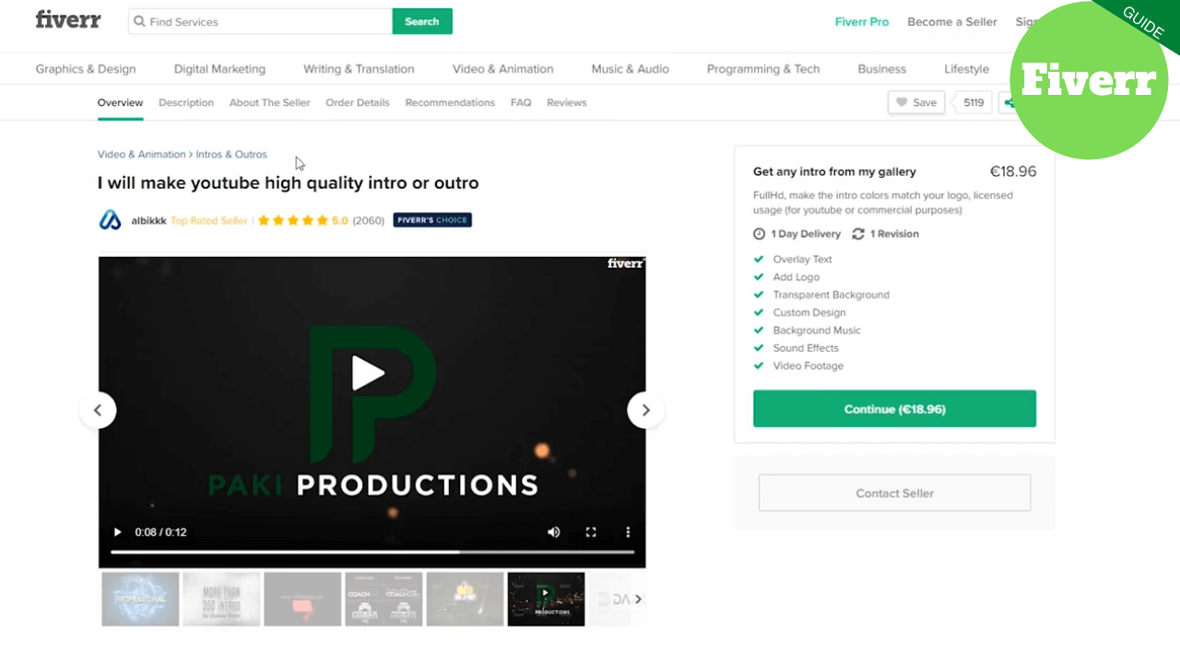Viewport: 1180px width, 663px height.
Task: Jump to About The Seller tab
Action: pos(270,102)
